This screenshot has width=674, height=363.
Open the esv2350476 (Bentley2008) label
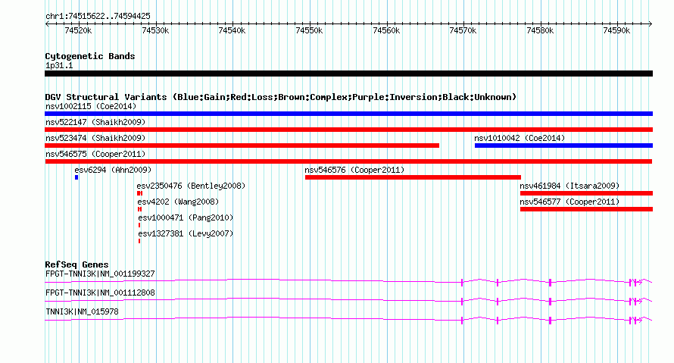tap(192, 186)
